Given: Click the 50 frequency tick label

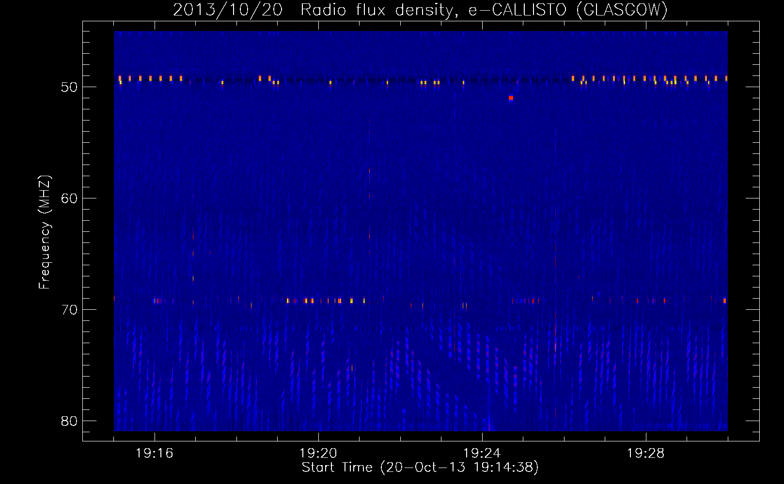Looking at the screenshot, I should coord(69,87).
